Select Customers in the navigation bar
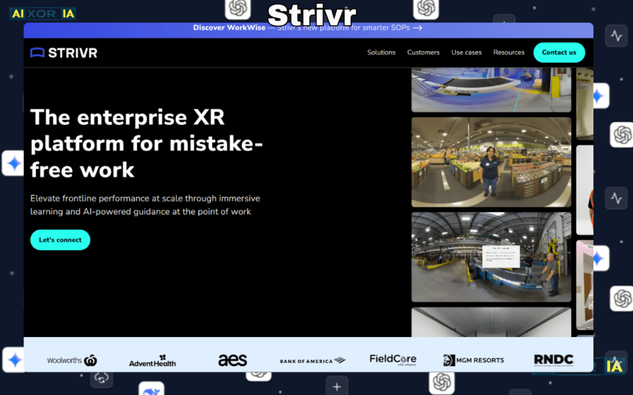Screen dimensions: 633x395 click(423, 52)
